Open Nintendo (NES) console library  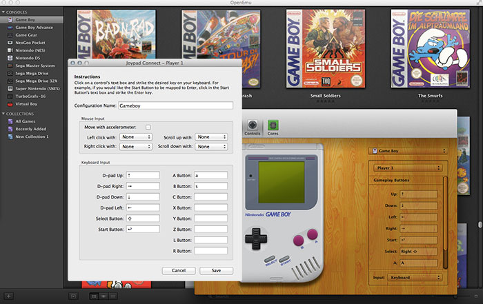(x=32, y=50)
